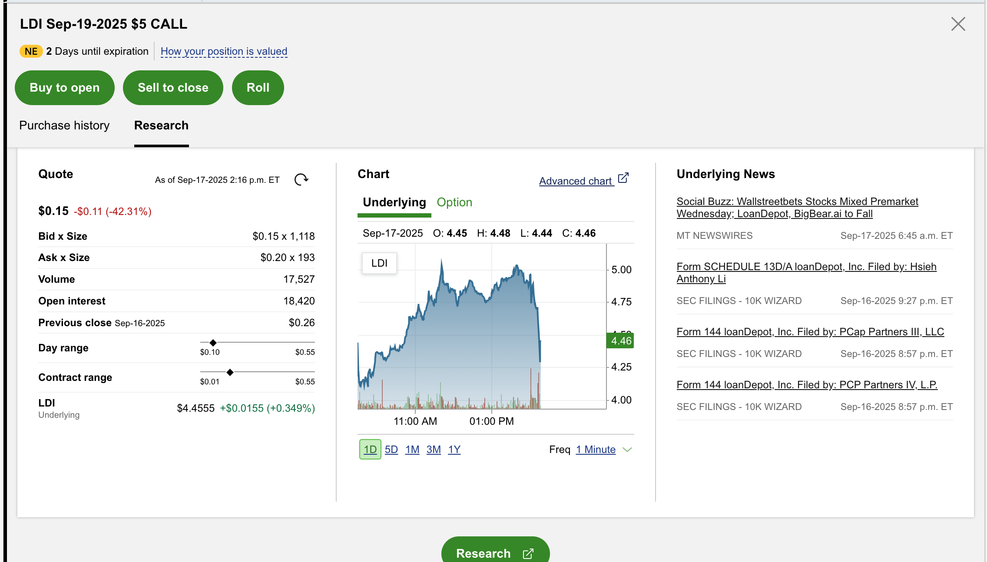Click the -$0.11 (-42.31%) change
Image resolution: width=987 pixels, height=562 pixels.
(x=113, y=212)
